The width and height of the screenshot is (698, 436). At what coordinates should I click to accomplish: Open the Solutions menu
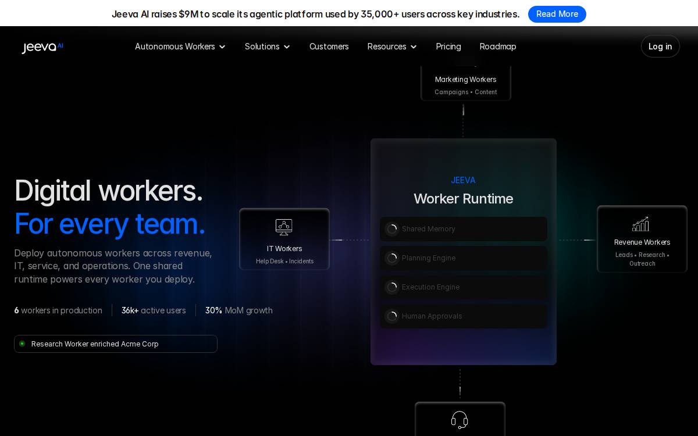[268, 47]
